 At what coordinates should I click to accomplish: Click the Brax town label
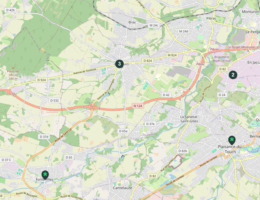[132, 22]
